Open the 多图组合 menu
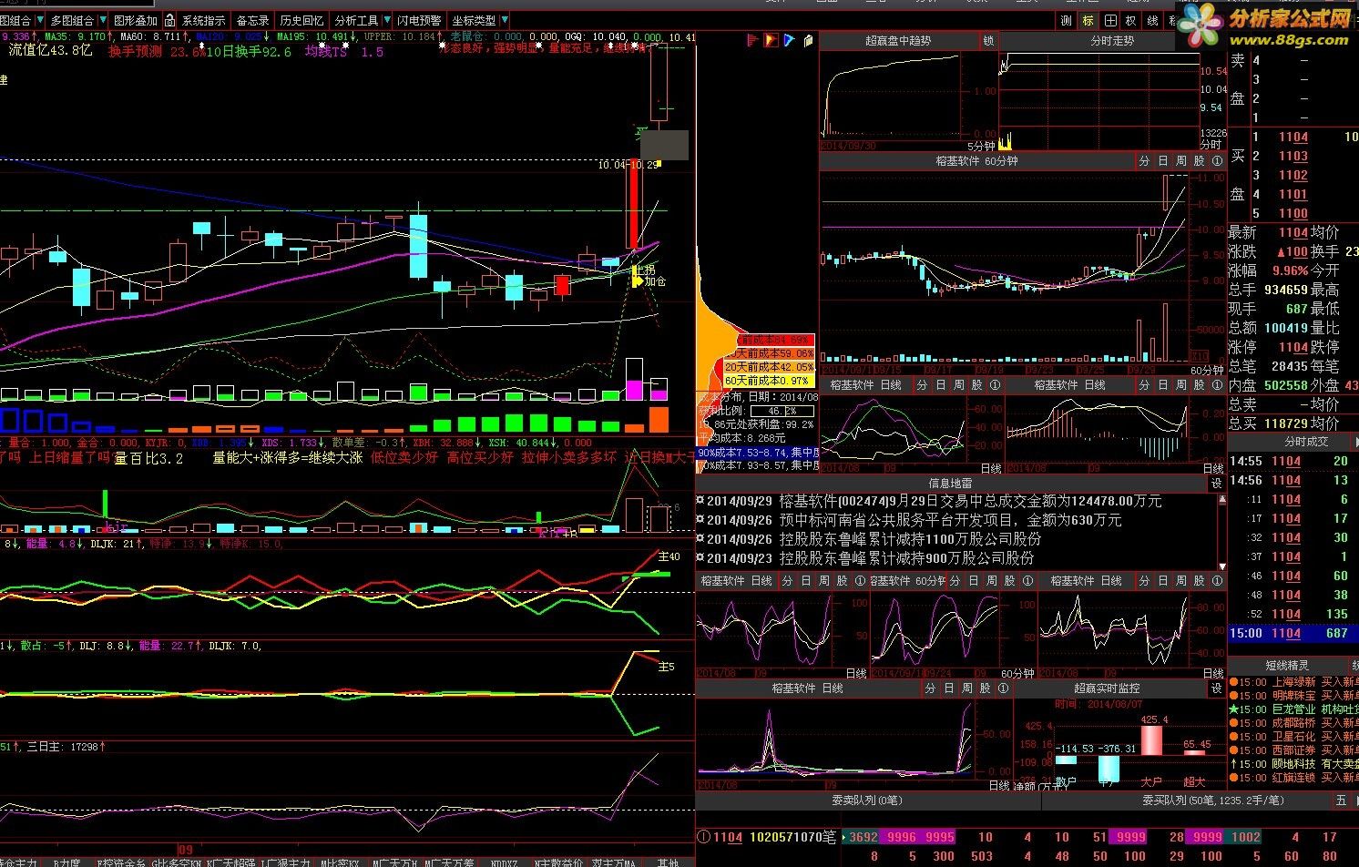The image size is (1359, 867). tap(72, 20)
